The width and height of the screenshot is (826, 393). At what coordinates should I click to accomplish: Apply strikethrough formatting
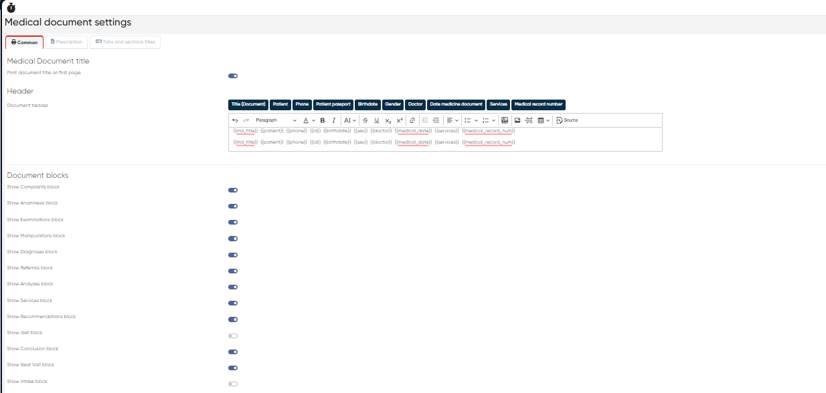pyautogui.click(x=365, y=120)
